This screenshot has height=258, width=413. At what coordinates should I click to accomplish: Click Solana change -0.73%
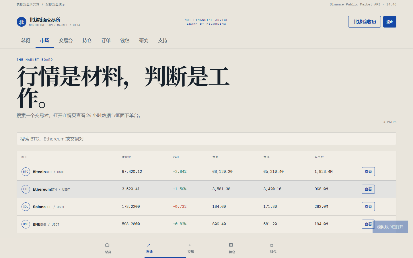point(180,207)
